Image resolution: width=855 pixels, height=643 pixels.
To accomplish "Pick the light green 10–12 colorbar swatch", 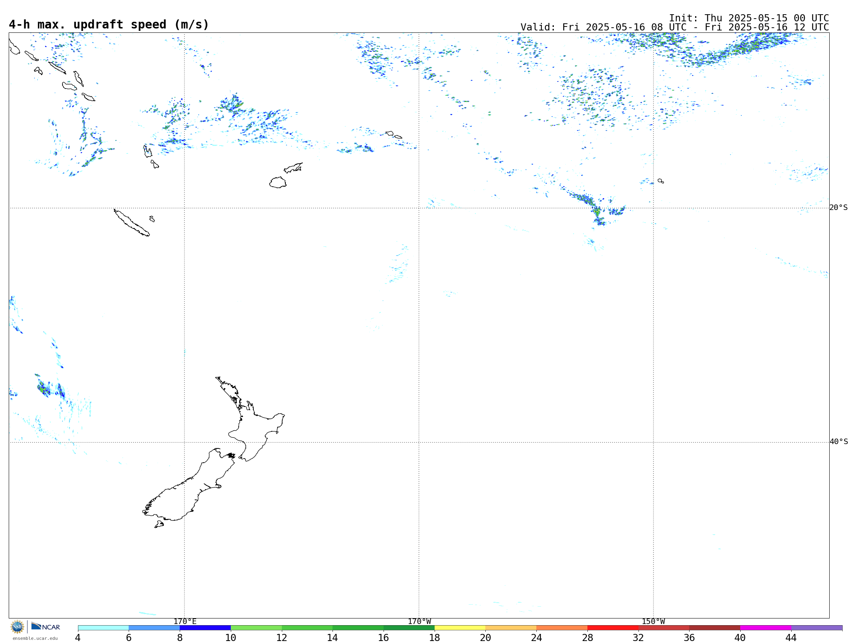I will click(x=256, y=628).
